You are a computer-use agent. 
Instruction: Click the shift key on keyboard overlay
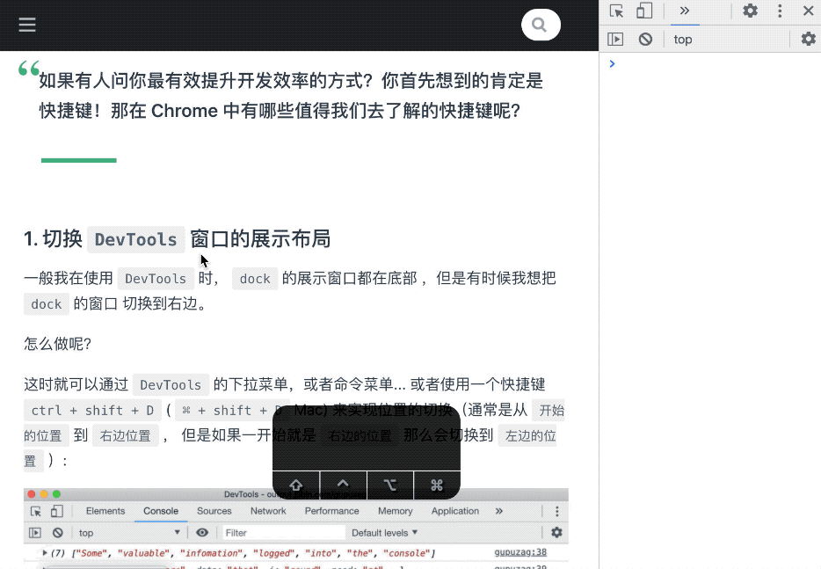(x=296, y=485)
